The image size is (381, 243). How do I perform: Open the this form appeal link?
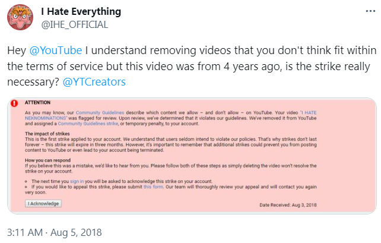click(x=153, y=185)
